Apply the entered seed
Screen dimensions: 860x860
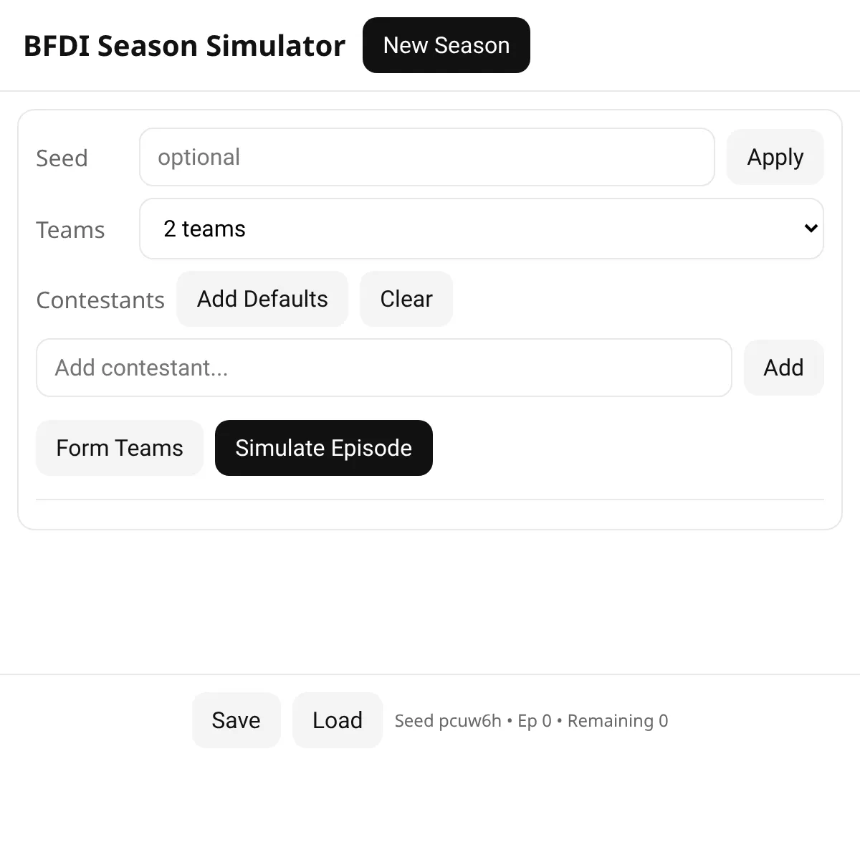pos(775,157)
